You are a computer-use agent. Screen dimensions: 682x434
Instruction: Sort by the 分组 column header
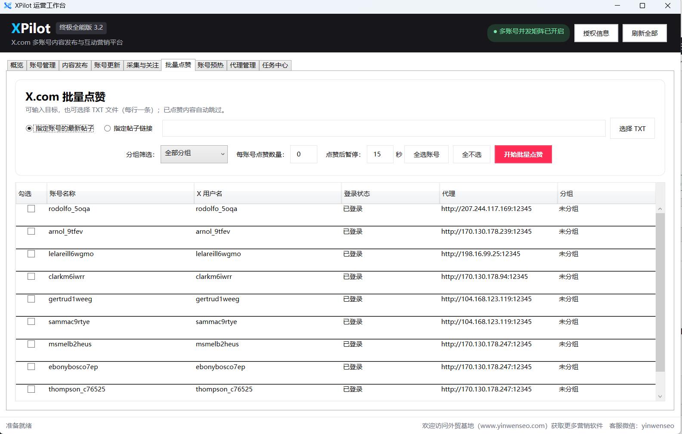606,194
